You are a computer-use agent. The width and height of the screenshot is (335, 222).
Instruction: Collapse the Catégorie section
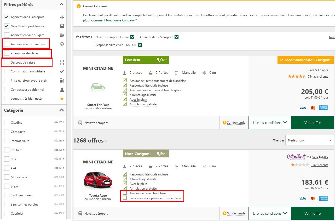click(x=61, y=110)
